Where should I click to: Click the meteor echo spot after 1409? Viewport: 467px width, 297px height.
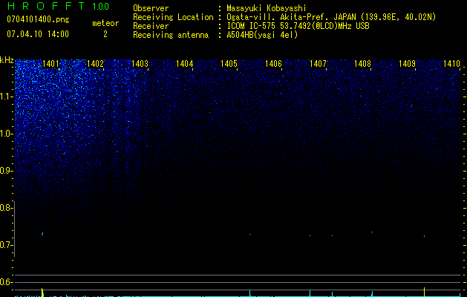pyautogui.click(x=424, y=236)
